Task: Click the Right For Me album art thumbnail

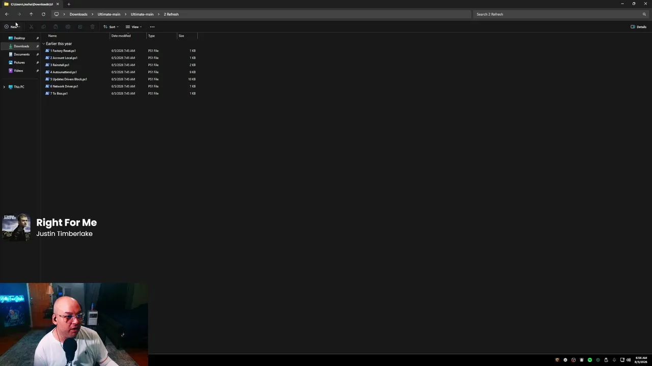Action: point(16,227)
